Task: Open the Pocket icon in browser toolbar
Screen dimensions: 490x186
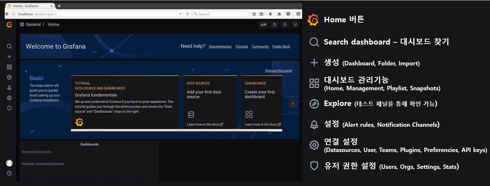Action: [288, 14]
